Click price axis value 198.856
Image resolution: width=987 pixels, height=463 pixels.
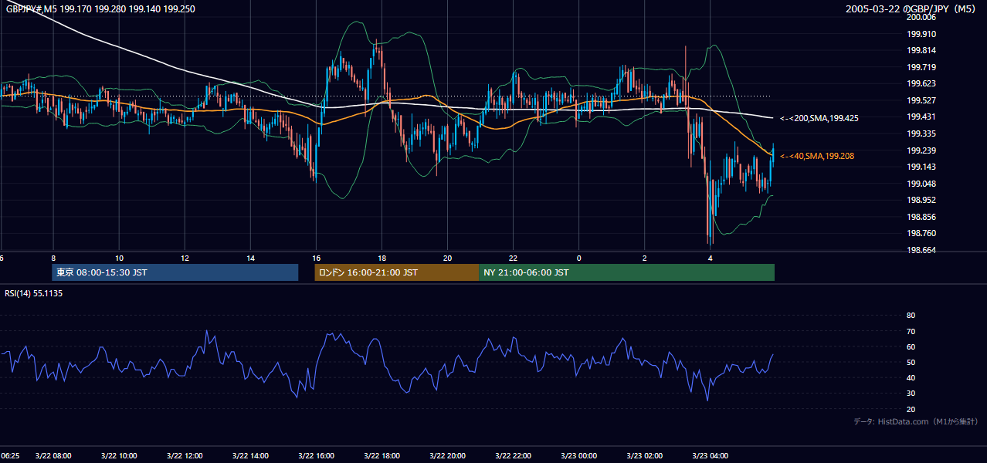click(921, 217)
